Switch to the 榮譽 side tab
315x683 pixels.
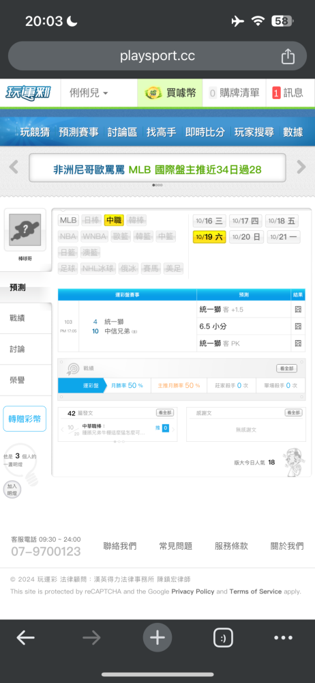point(26,380)
